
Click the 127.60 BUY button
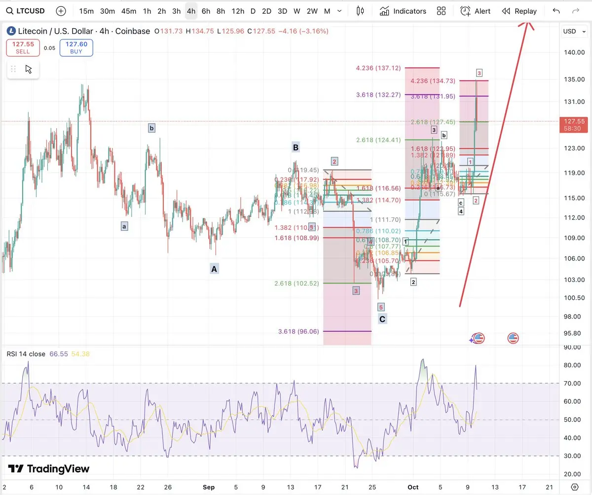pos(76,48)
